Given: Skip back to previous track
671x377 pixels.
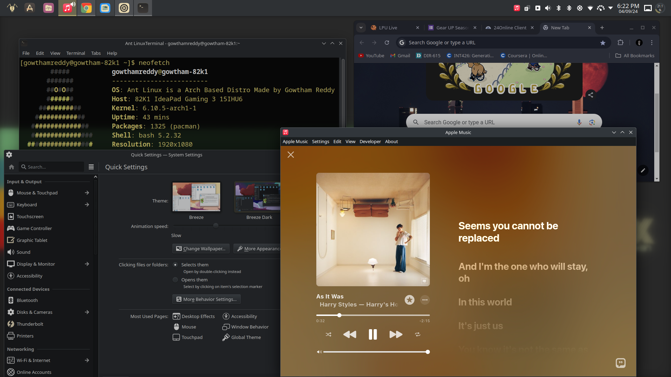Looking at the screenshot, I should click(x=350, y=334).
